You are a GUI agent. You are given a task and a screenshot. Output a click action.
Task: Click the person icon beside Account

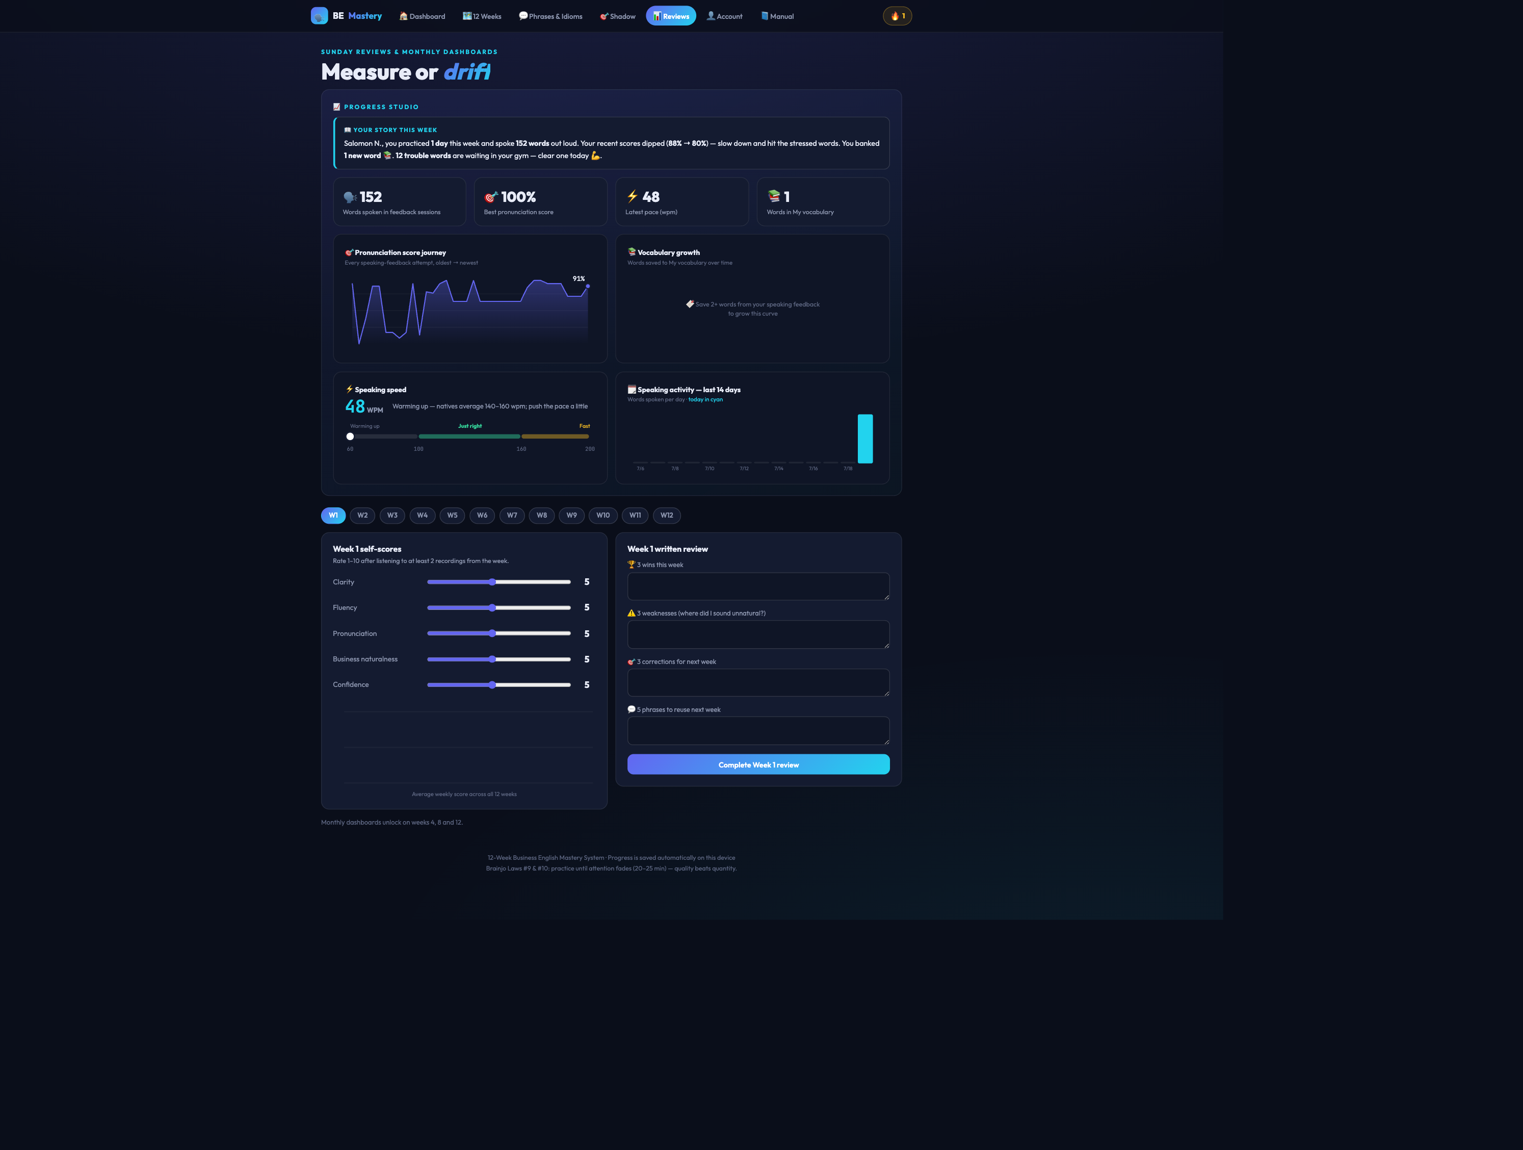(x=711, y=16)
